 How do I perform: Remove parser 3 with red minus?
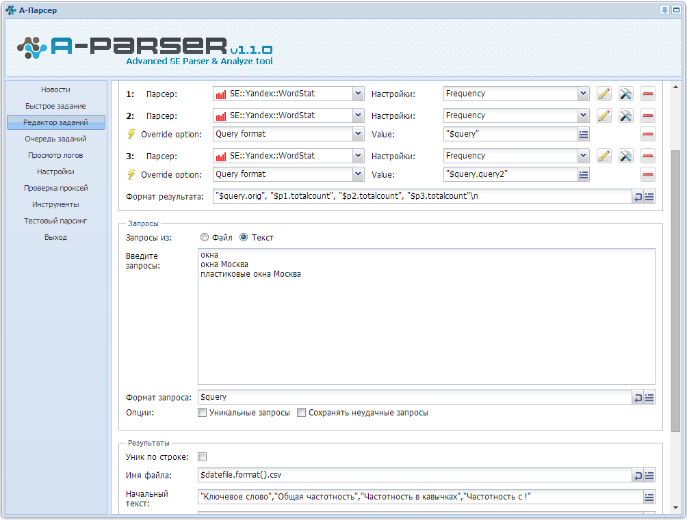(647, 156)
